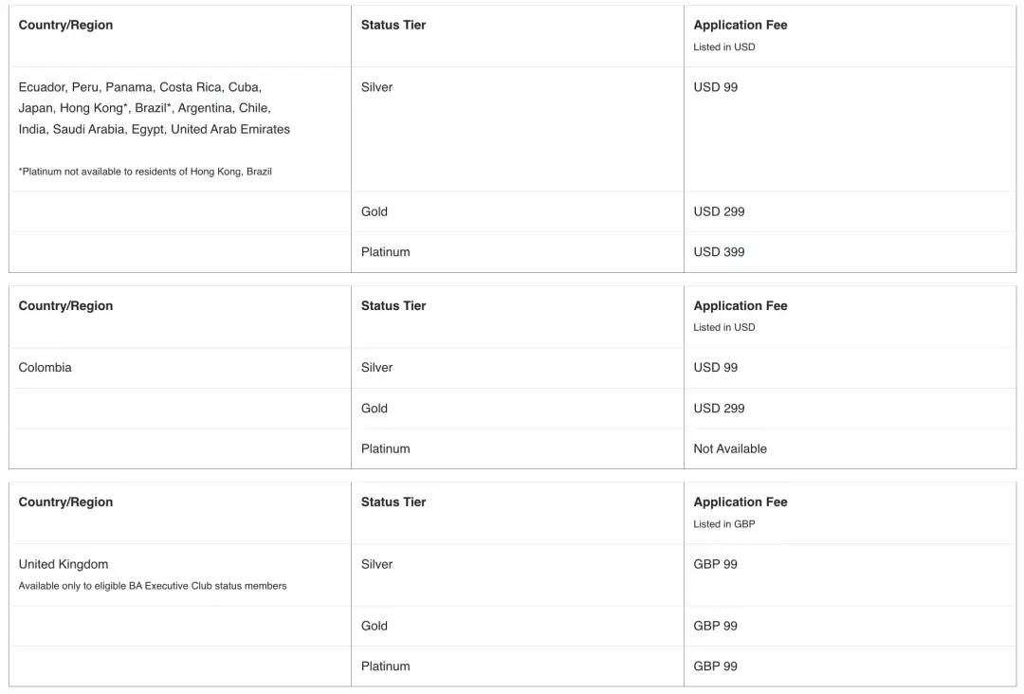
Task: Click the USD 99 fee in Colombia table
Action: coord(715,368)
